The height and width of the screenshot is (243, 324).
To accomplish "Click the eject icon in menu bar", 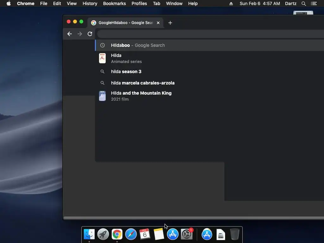I will click(231, 3).
